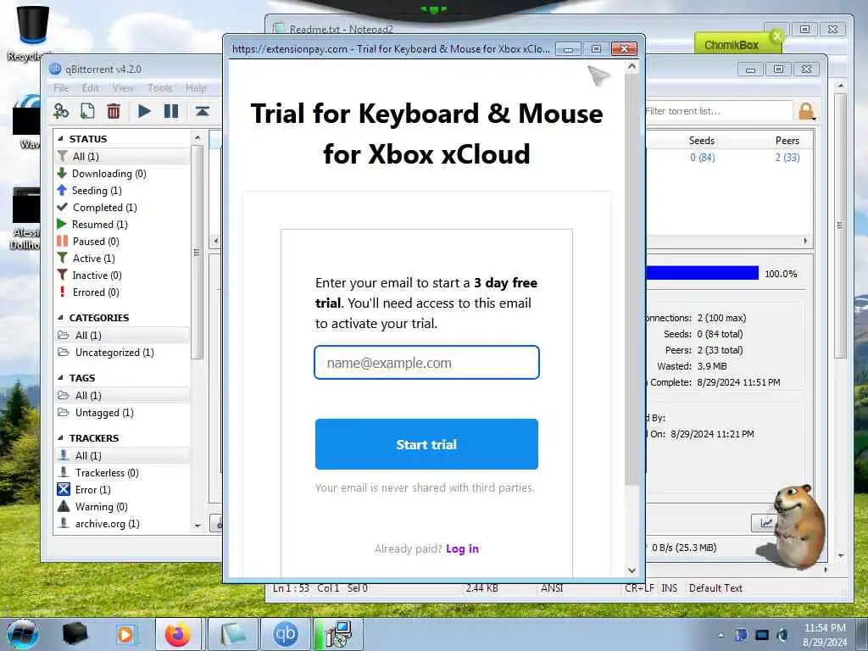
Task: Open the Edit menu in qBittorrent
Action: point(90,88)
